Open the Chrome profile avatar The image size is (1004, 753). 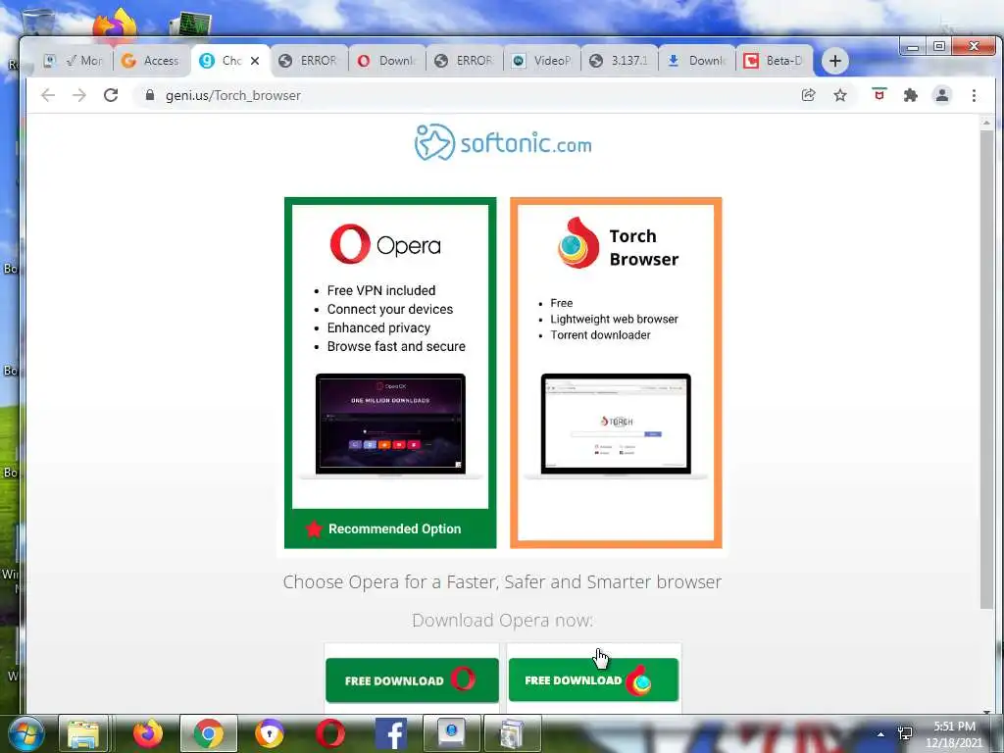(942, 95)
